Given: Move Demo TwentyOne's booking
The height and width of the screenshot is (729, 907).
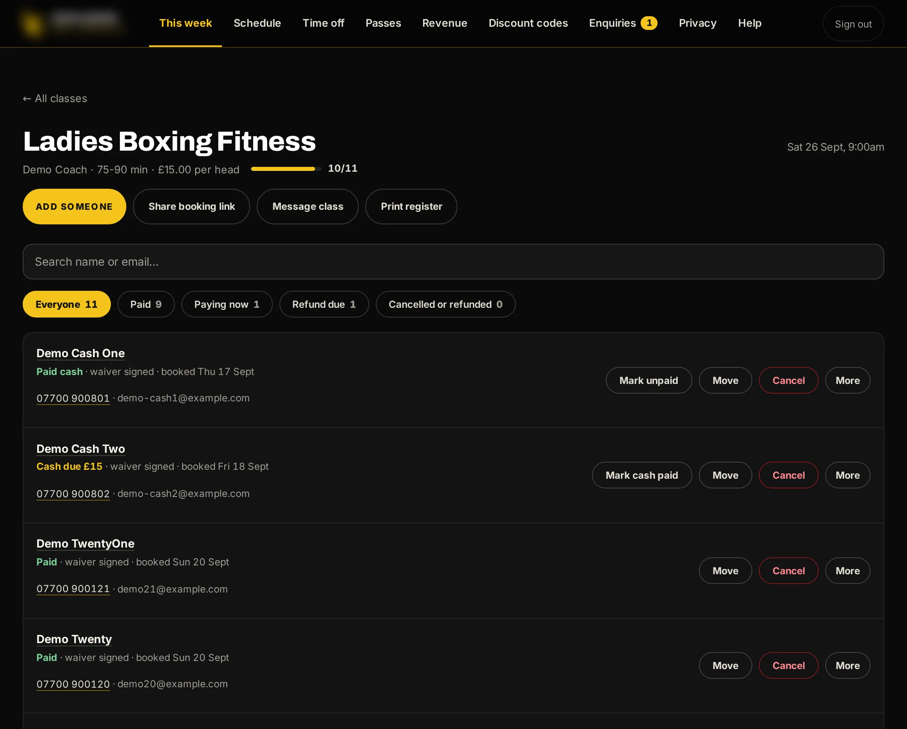Looking at the screenshot, I should (x=725, y=571).
